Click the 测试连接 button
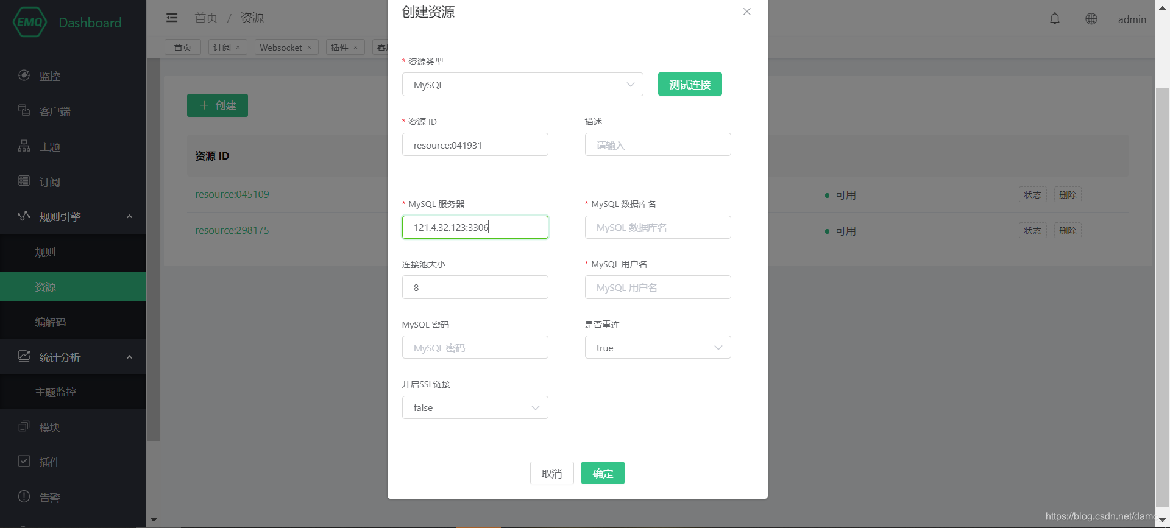This screenshot has width=1170, height=528. point(690,85)
